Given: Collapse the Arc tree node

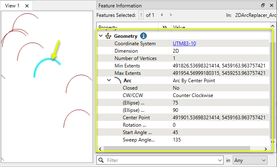Looking at the screenshot, I should pos(109,81).
